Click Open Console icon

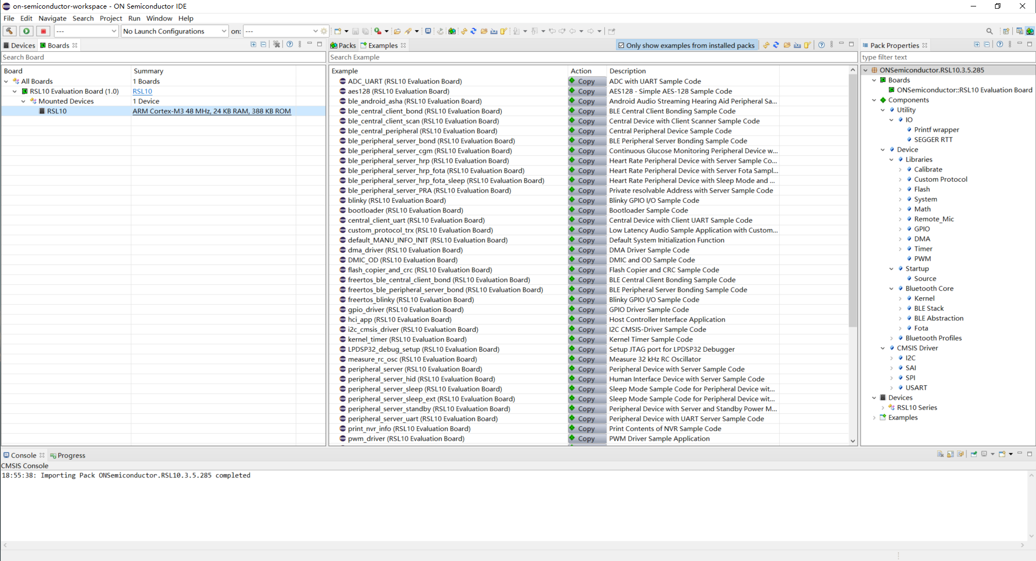1002,454
